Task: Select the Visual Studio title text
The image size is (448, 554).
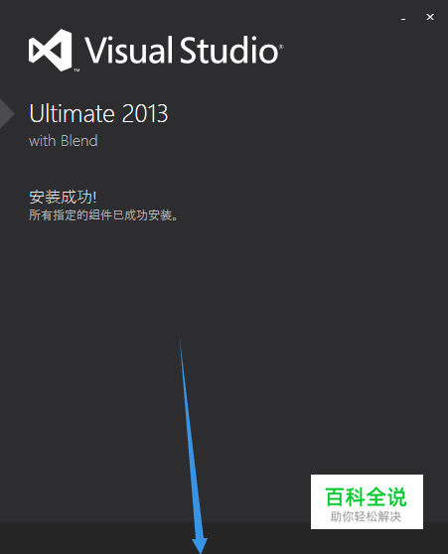Action: pos(182,51)
